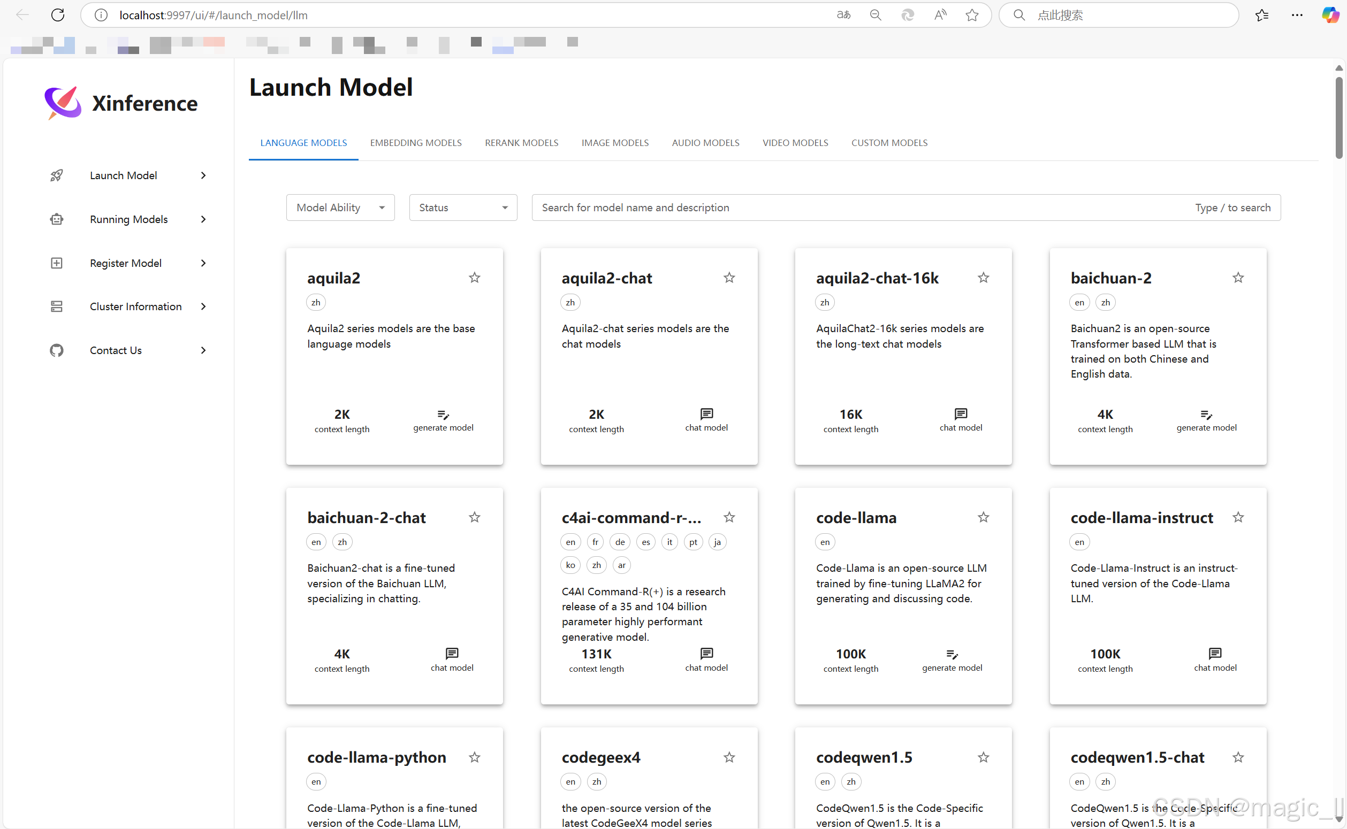Screen dimensions: 1347x829
Task: Click the server icon for Cluster Information
Action: tap(57, 306)
